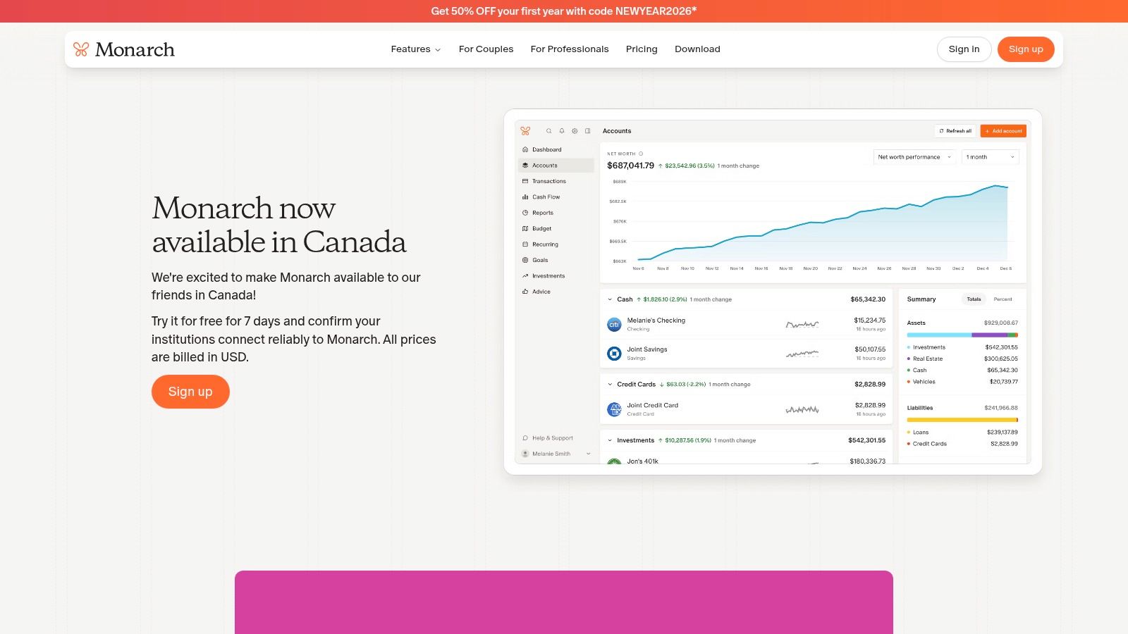Image resolution: width=1128 pixels, height=634 pixels.
Task: Open the Net worth performance dropdown
Action: [914, 157]
